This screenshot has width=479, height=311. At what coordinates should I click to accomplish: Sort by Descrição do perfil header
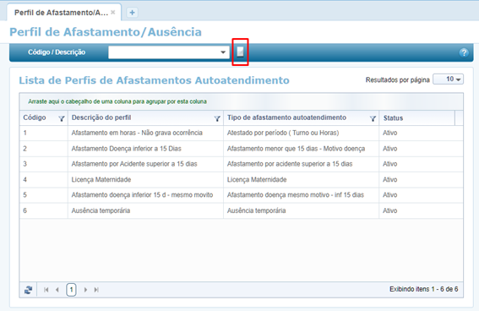click(101, 117)
